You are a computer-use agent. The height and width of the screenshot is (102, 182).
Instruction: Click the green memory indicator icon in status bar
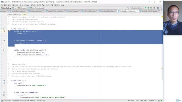point(162,101)
